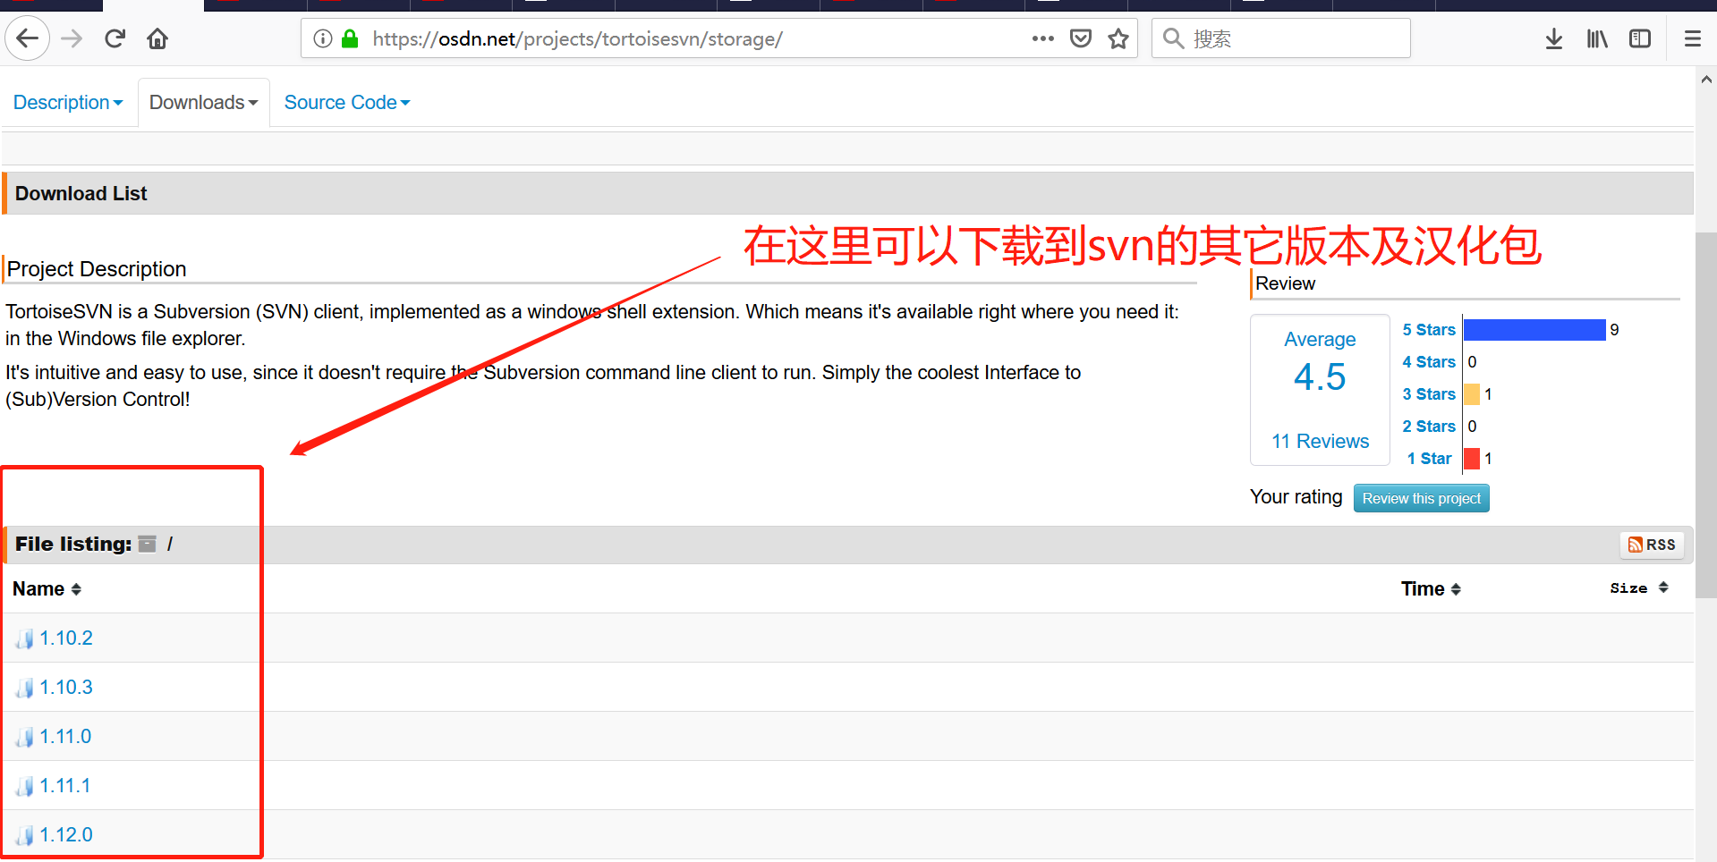Sort file listing by Name
This screenshot has height=862, width=1717.
coord(47,589)
